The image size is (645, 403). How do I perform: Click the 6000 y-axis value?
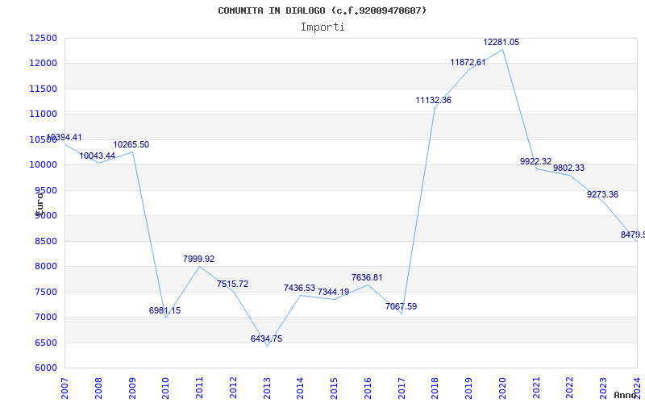(x=46, y=368)
